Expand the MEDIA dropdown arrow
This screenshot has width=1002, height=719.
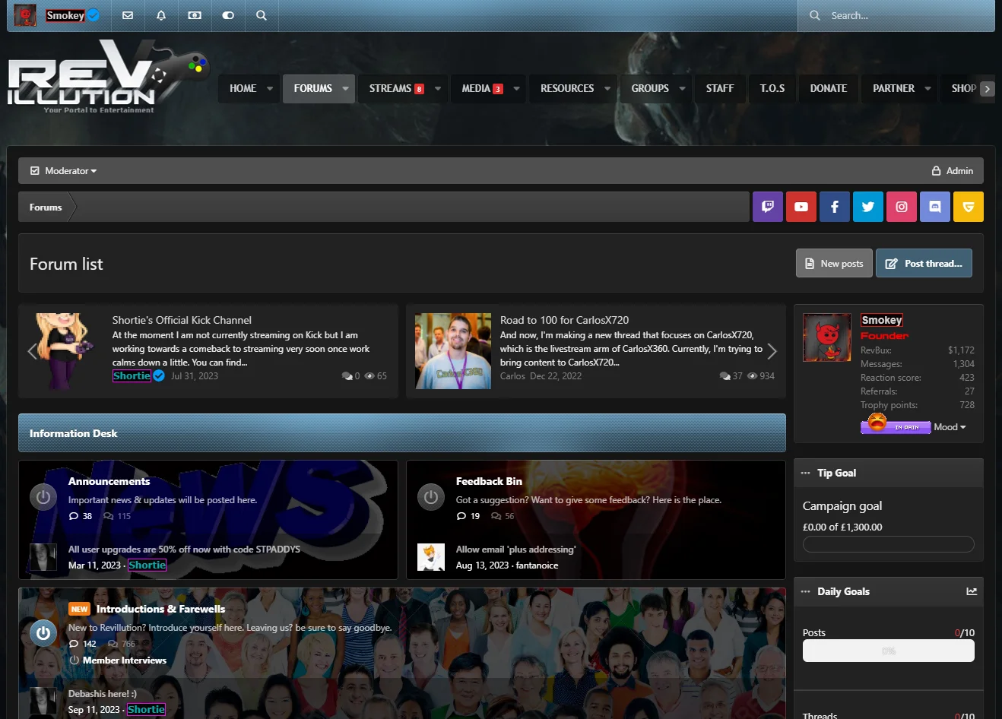517,88
